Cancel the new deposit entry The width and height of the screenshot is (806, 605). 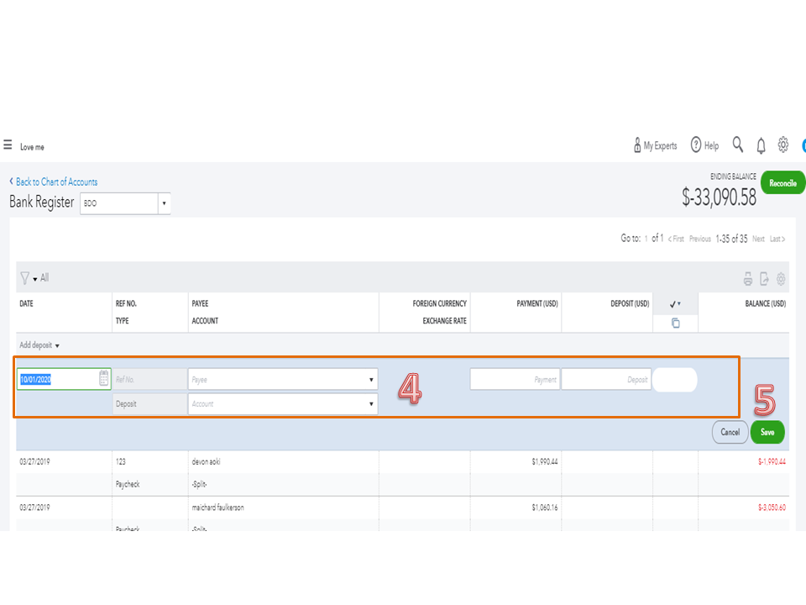pyautogui.click(x=730, y=432)
